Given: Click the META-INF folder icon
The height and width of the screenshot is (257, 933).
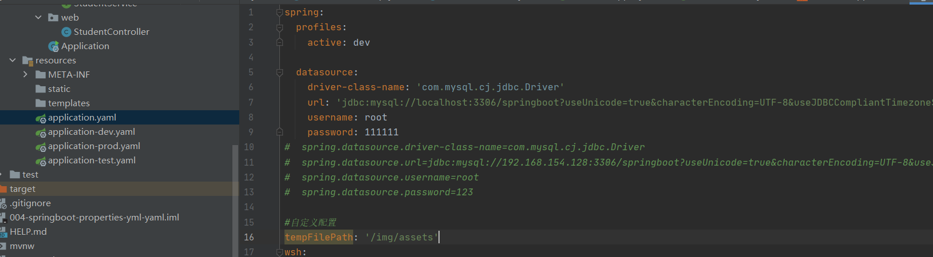Looking at the screenshot, I should point(41,75).
